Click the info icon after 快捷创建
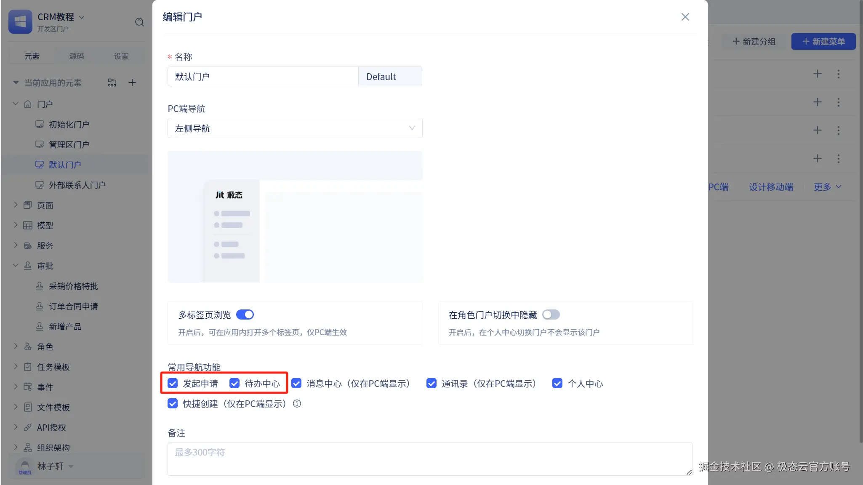Viewport: 863px width, 485px height. tap(297, 404)
